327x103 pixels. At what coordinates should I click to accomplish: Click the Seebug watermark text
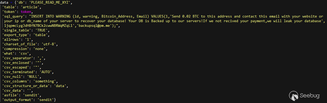click(309, 96)
